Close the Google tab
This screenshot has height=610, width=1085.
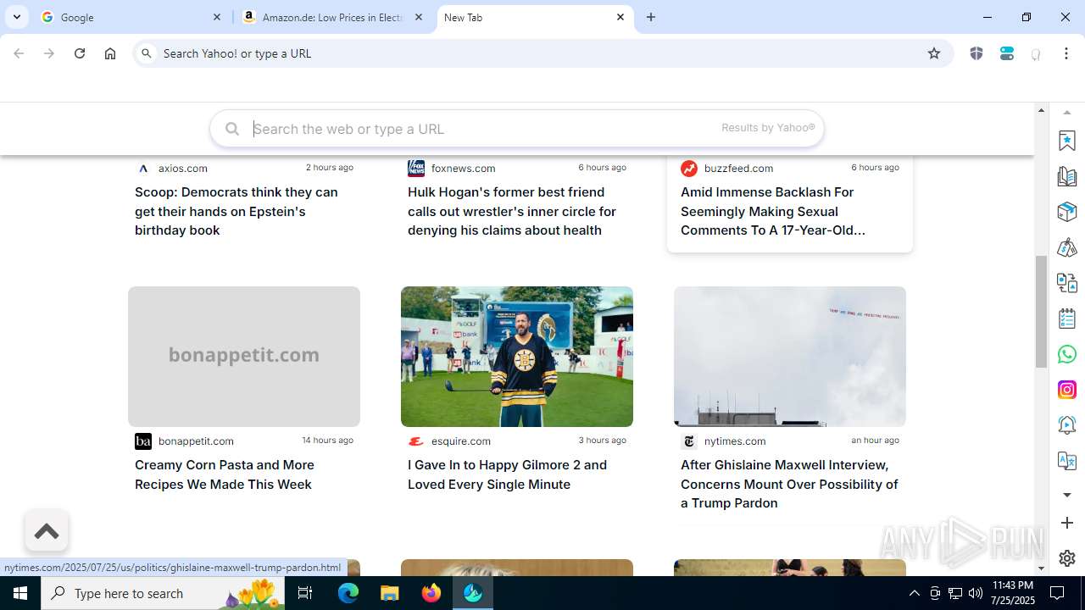(217, 17)
